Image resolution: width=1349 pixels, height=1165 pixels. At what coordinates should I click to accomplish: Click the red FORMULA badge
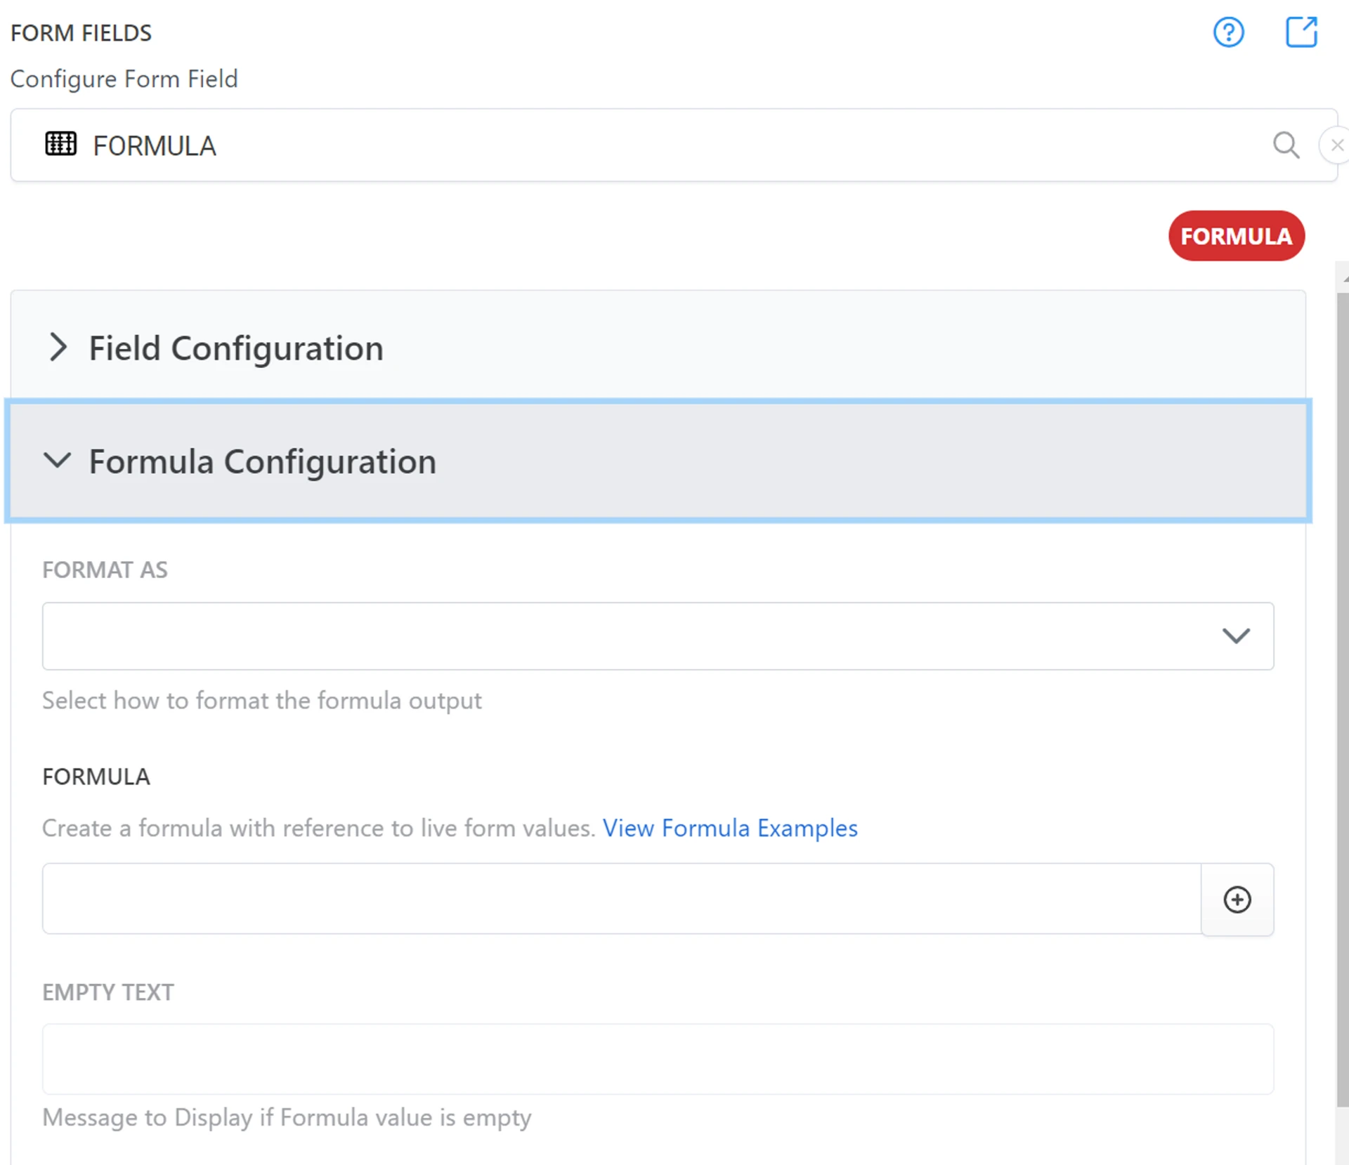click(1236, 236)
